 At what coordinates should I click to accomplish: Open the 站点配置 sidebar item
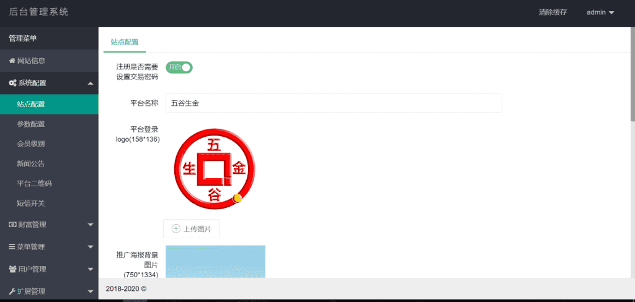click(x=49, y=104)
